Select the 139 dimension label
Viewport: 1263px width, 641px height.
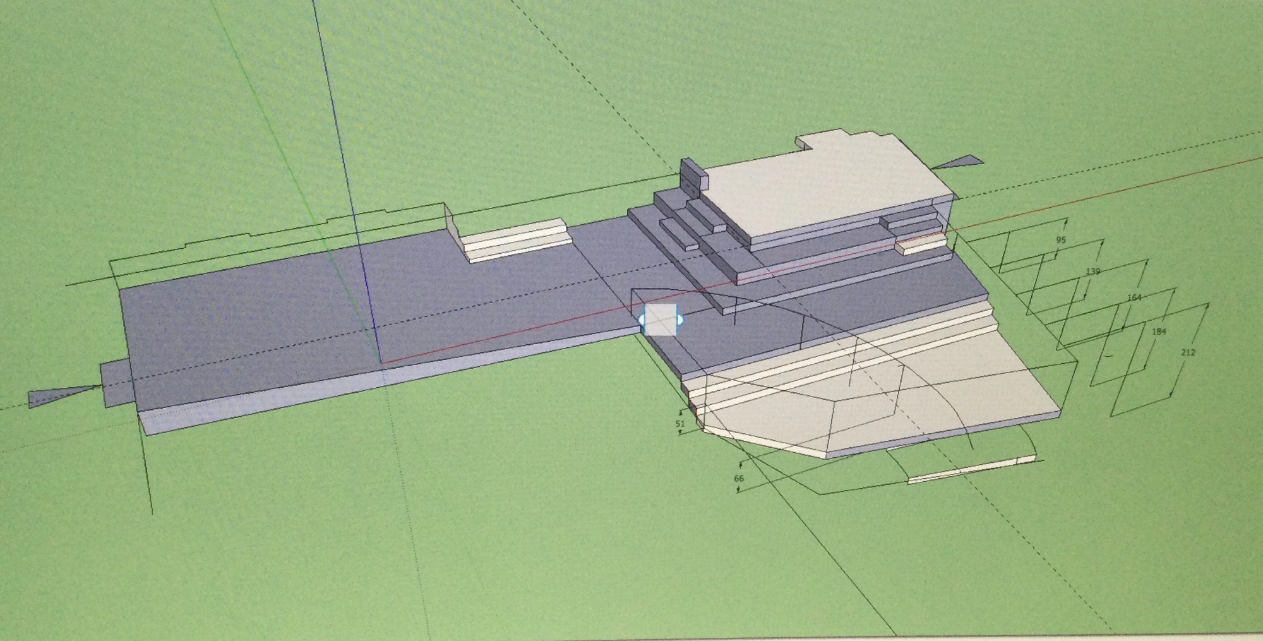pyautogui.click(x=1092, y=272)
